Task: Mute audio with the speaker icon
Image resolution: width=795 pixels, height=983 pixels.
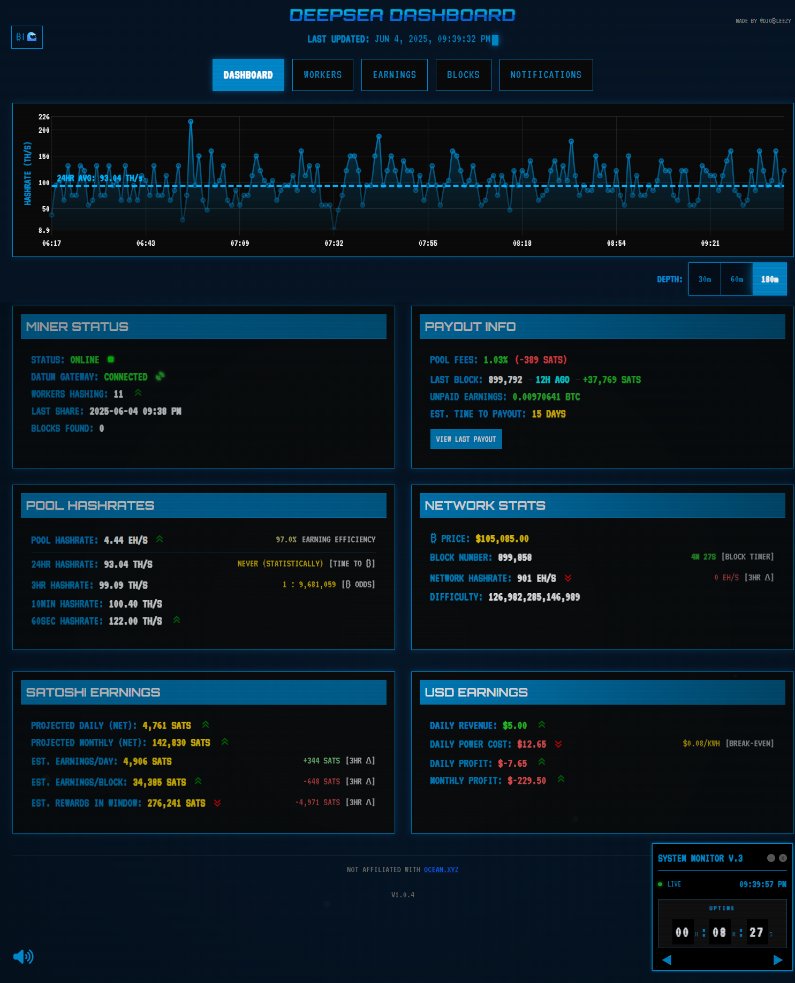Action: click(x=23, y=956)
